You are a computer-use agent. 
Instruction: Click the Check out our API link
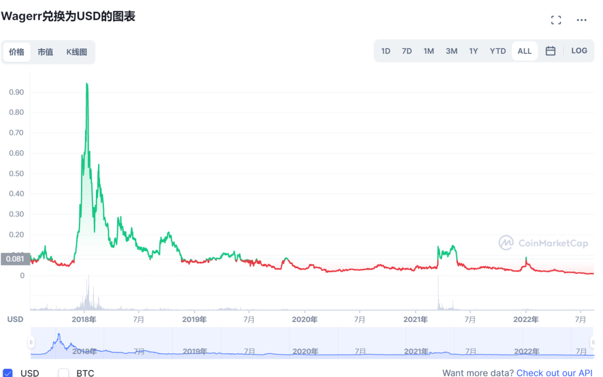click(x=554, y=373)
